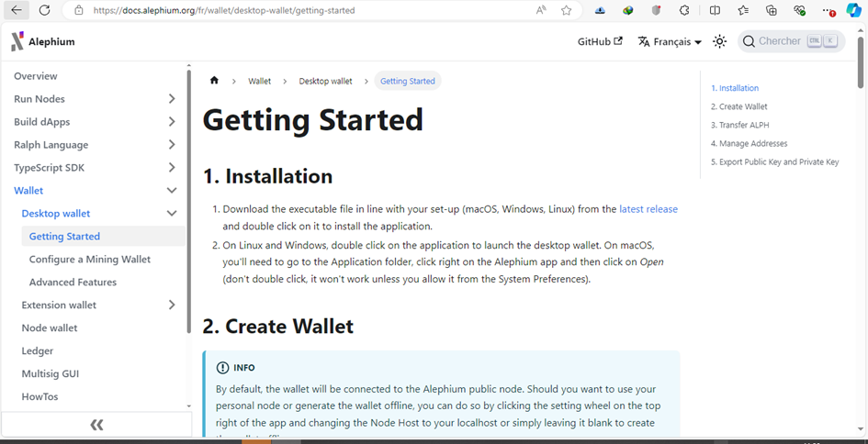Click the magnifier icon in the search box
The width and height of the screenshot is (868, 444).
tap(749, 41)
